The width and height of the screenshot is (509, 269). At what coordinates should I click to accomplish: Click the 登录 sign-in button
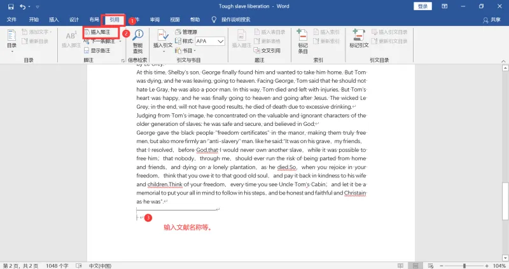point(422,6)
